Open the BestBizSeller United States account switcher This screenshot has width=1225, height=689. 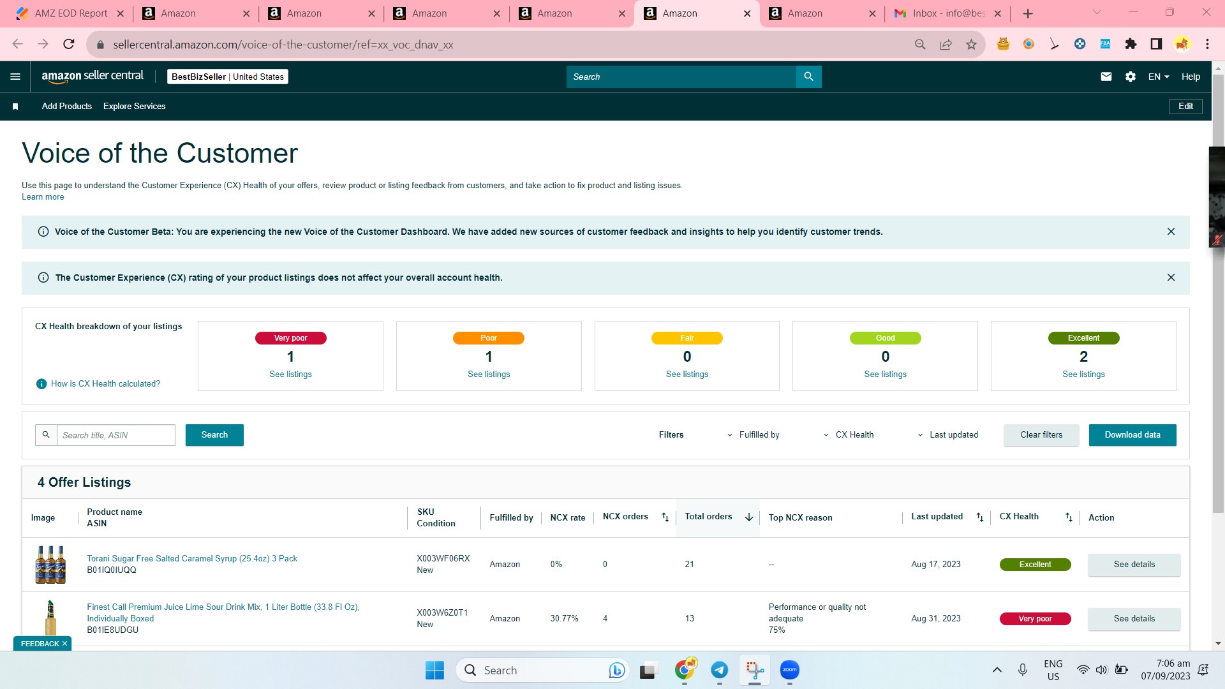pyautogui.click(x=228, y=77)
